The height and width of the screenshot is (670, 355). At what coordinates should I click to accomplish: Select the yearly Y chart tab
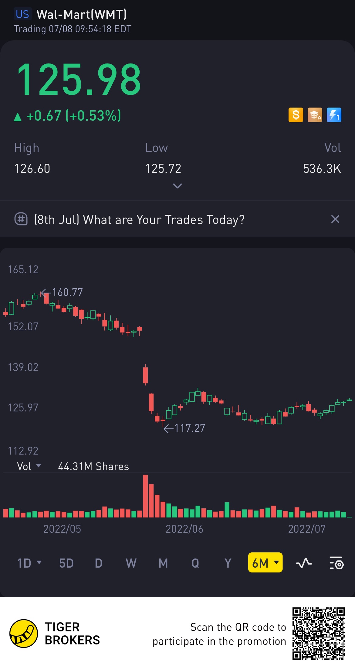tap(228, 563)
